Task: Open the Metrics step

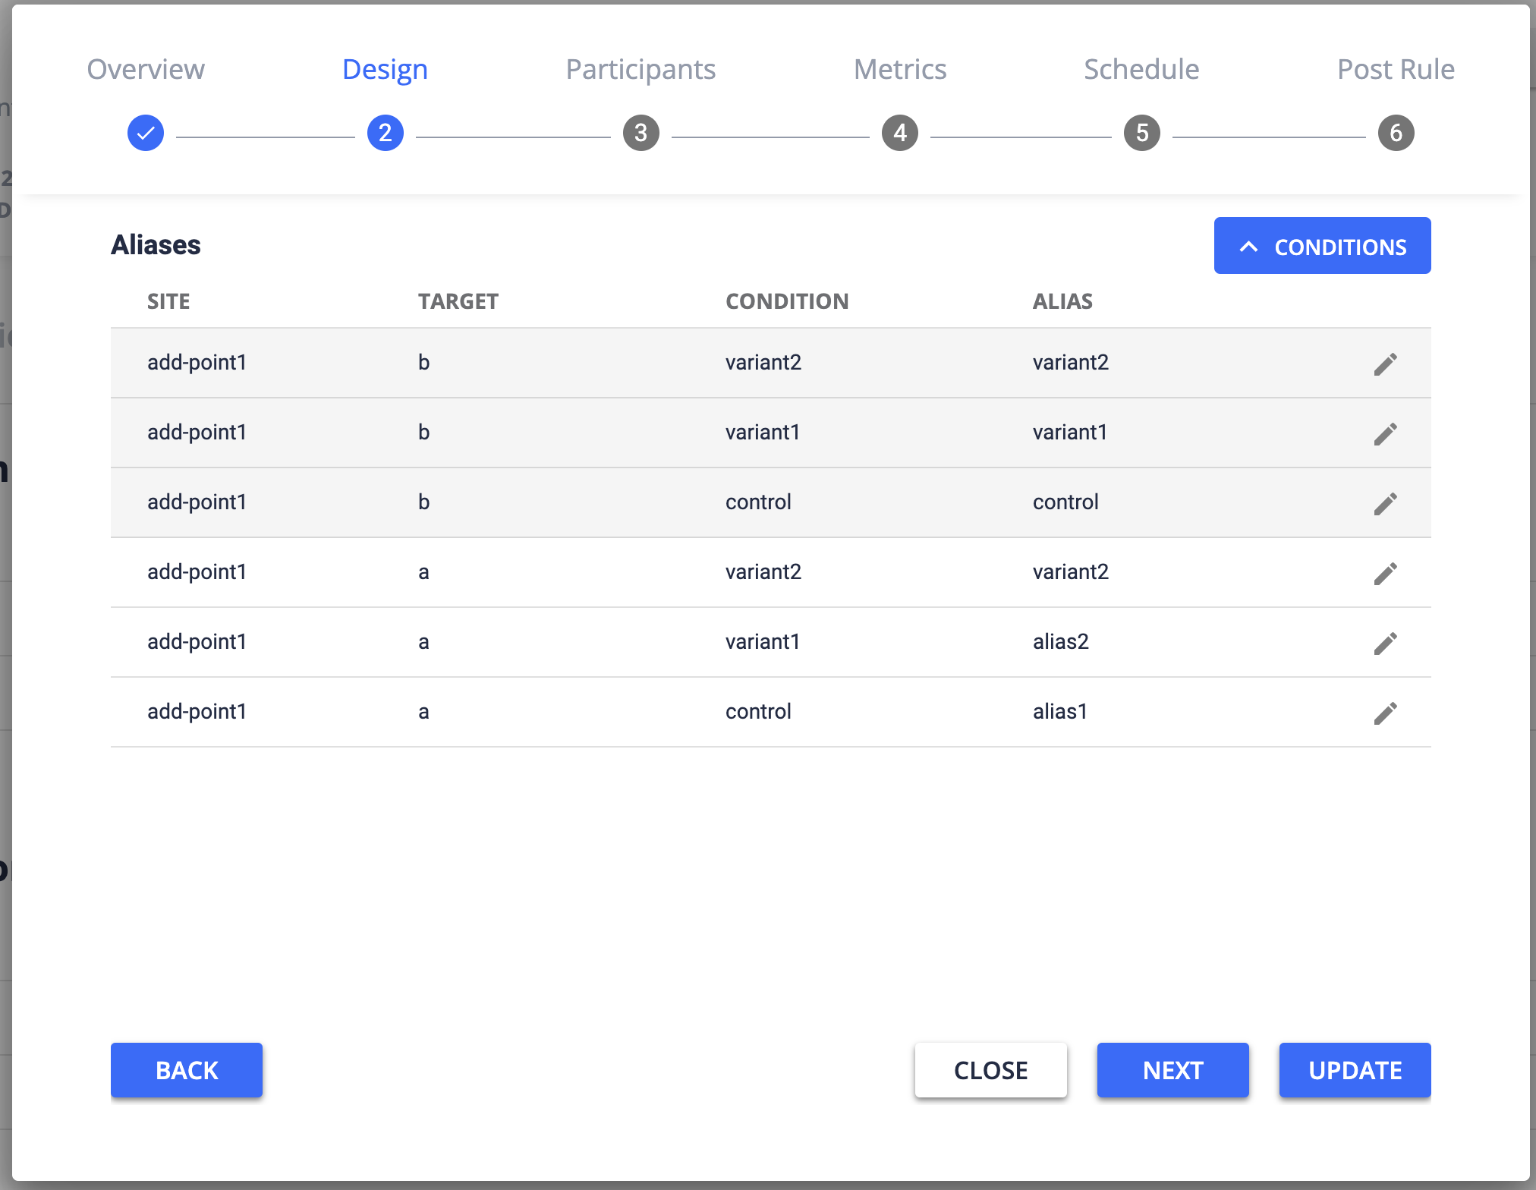Action: coord(900,69)
